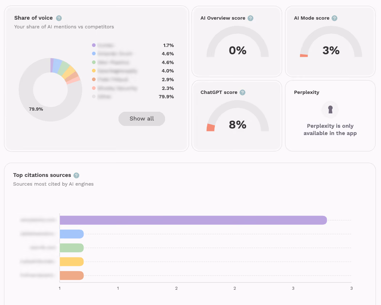
Task: Click the green citation source bar
Action: 72,248
